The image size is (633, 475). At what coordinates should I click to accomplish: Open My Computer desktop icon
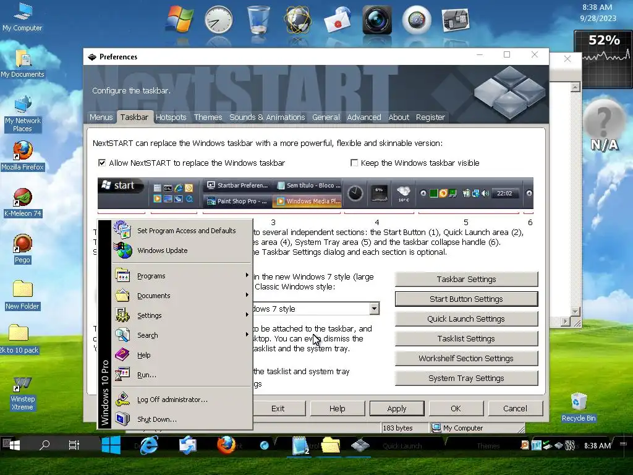[x=22, y=17]
